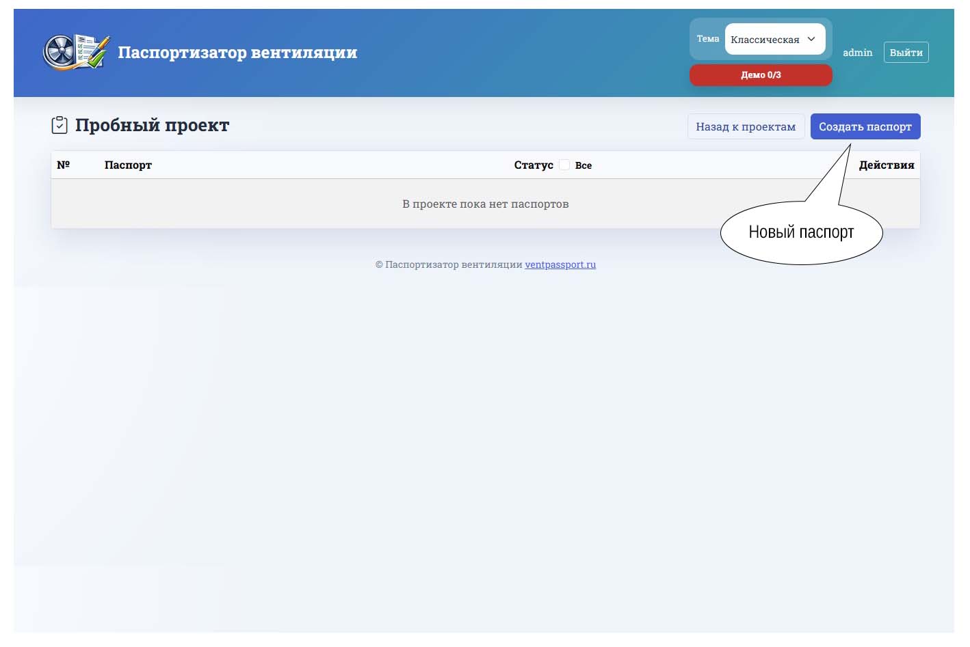Toggle the Все status checkbox
This screenshot has height=647, width=970.
(564, 165)
